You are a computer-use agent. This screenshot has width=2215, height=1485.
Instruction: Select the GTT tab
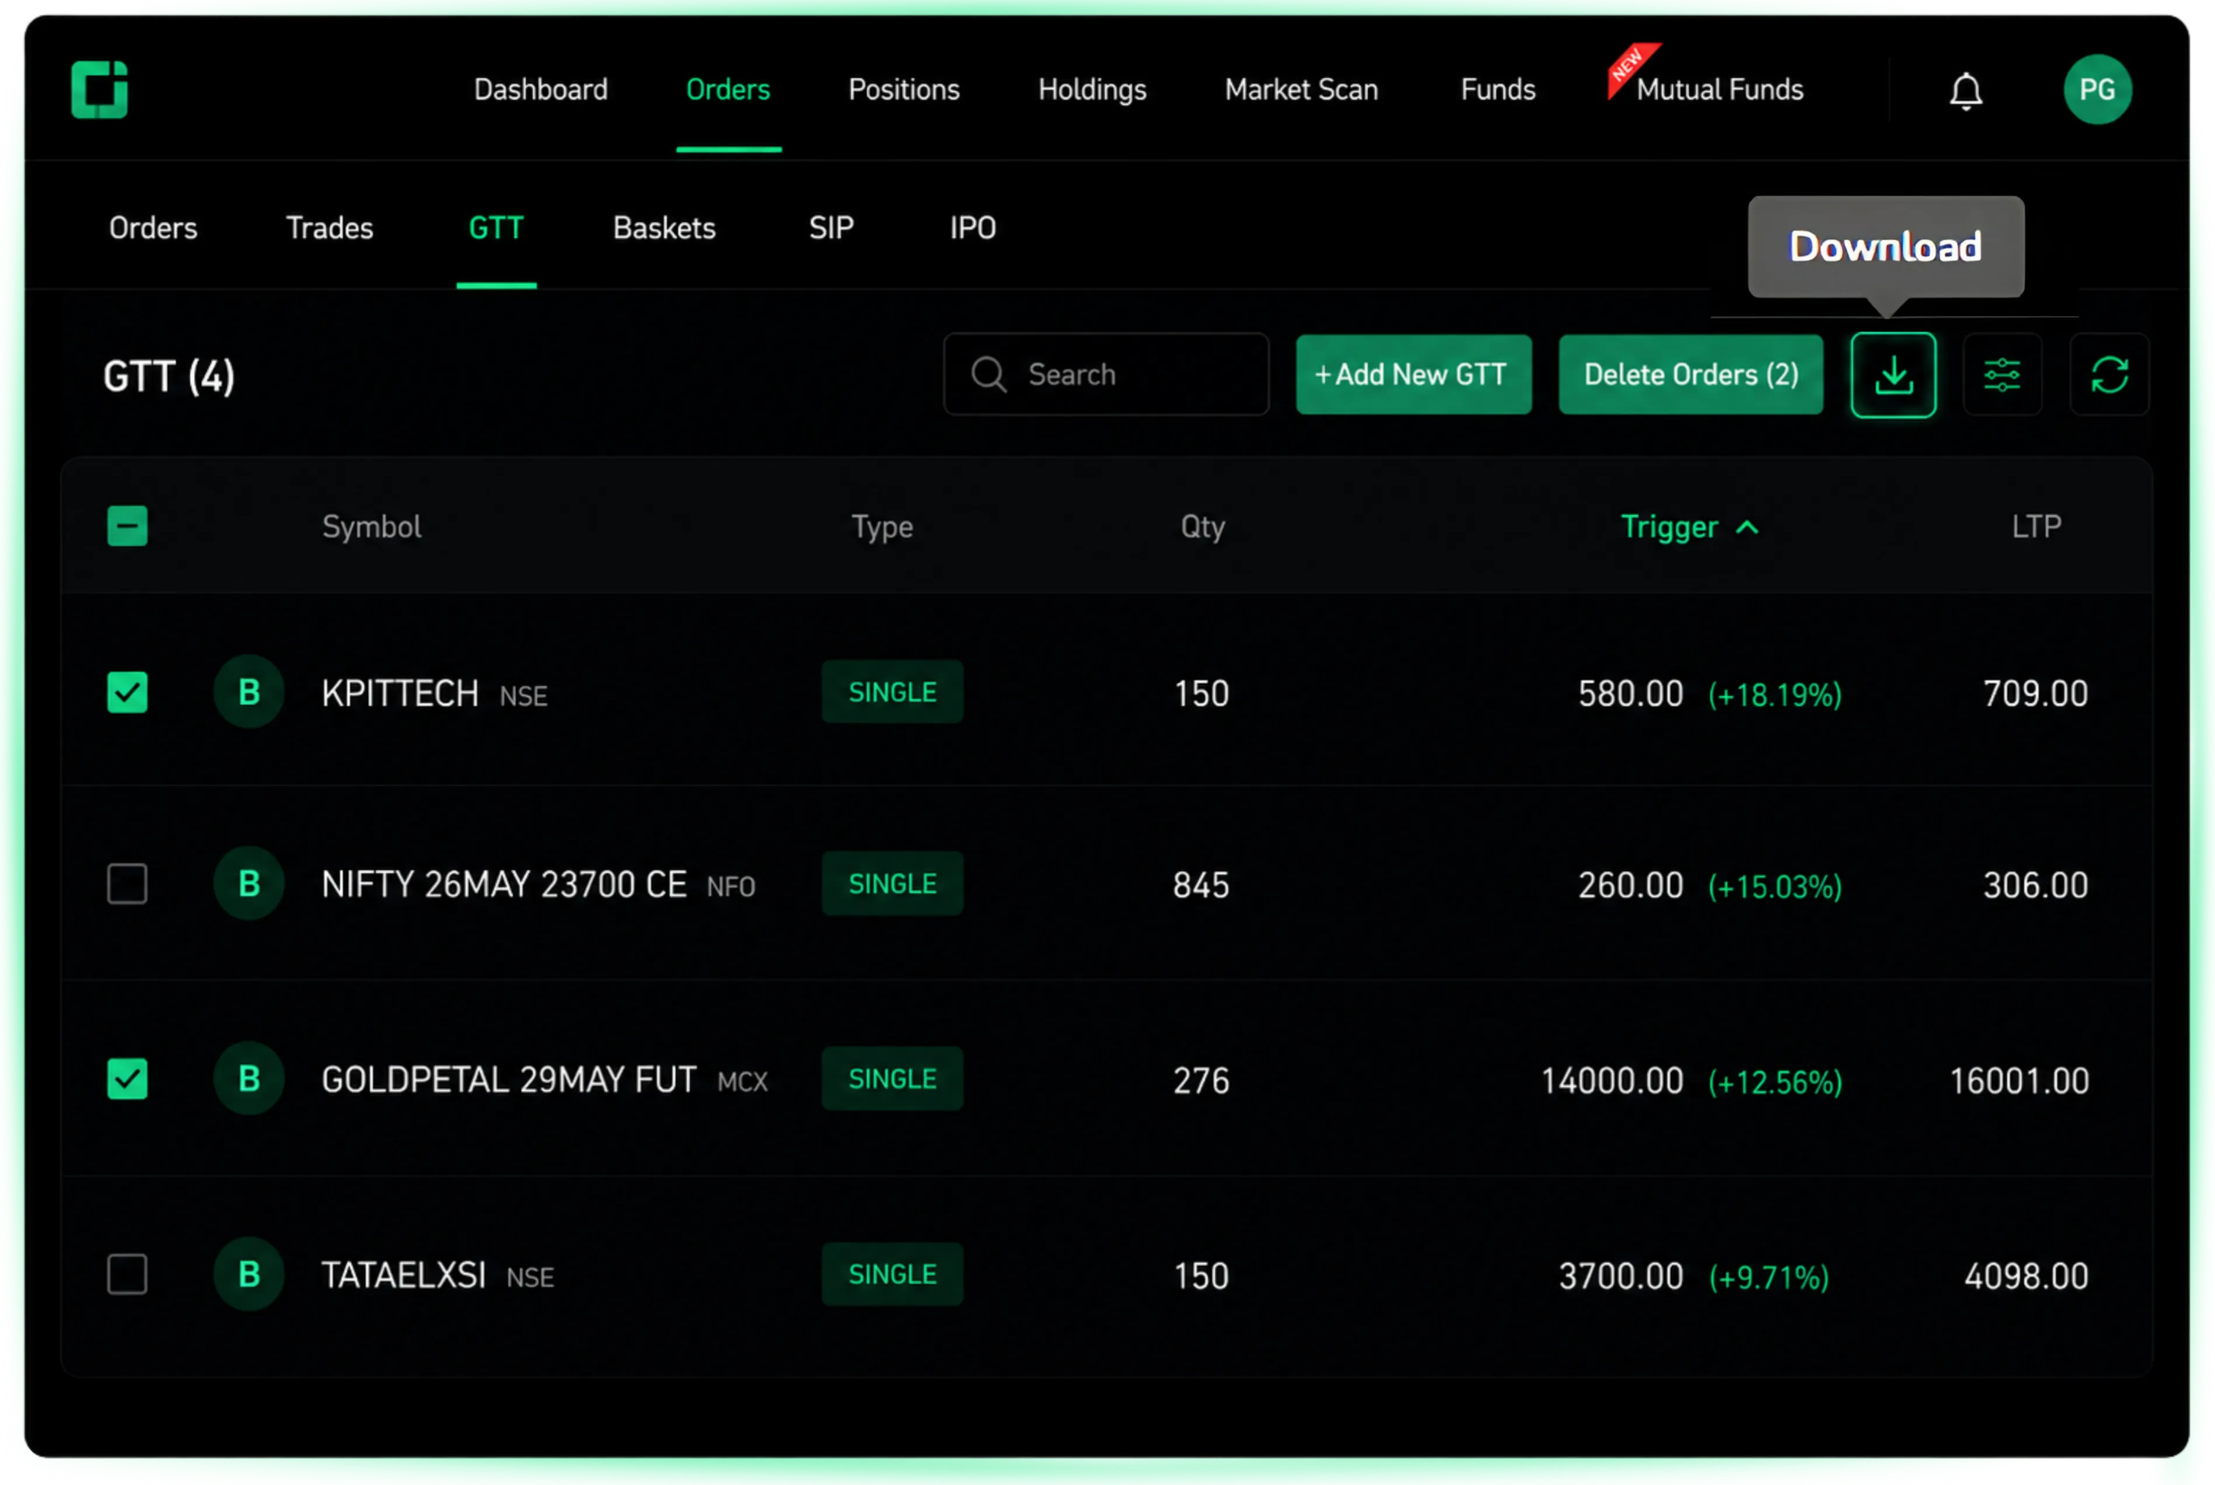496,228
